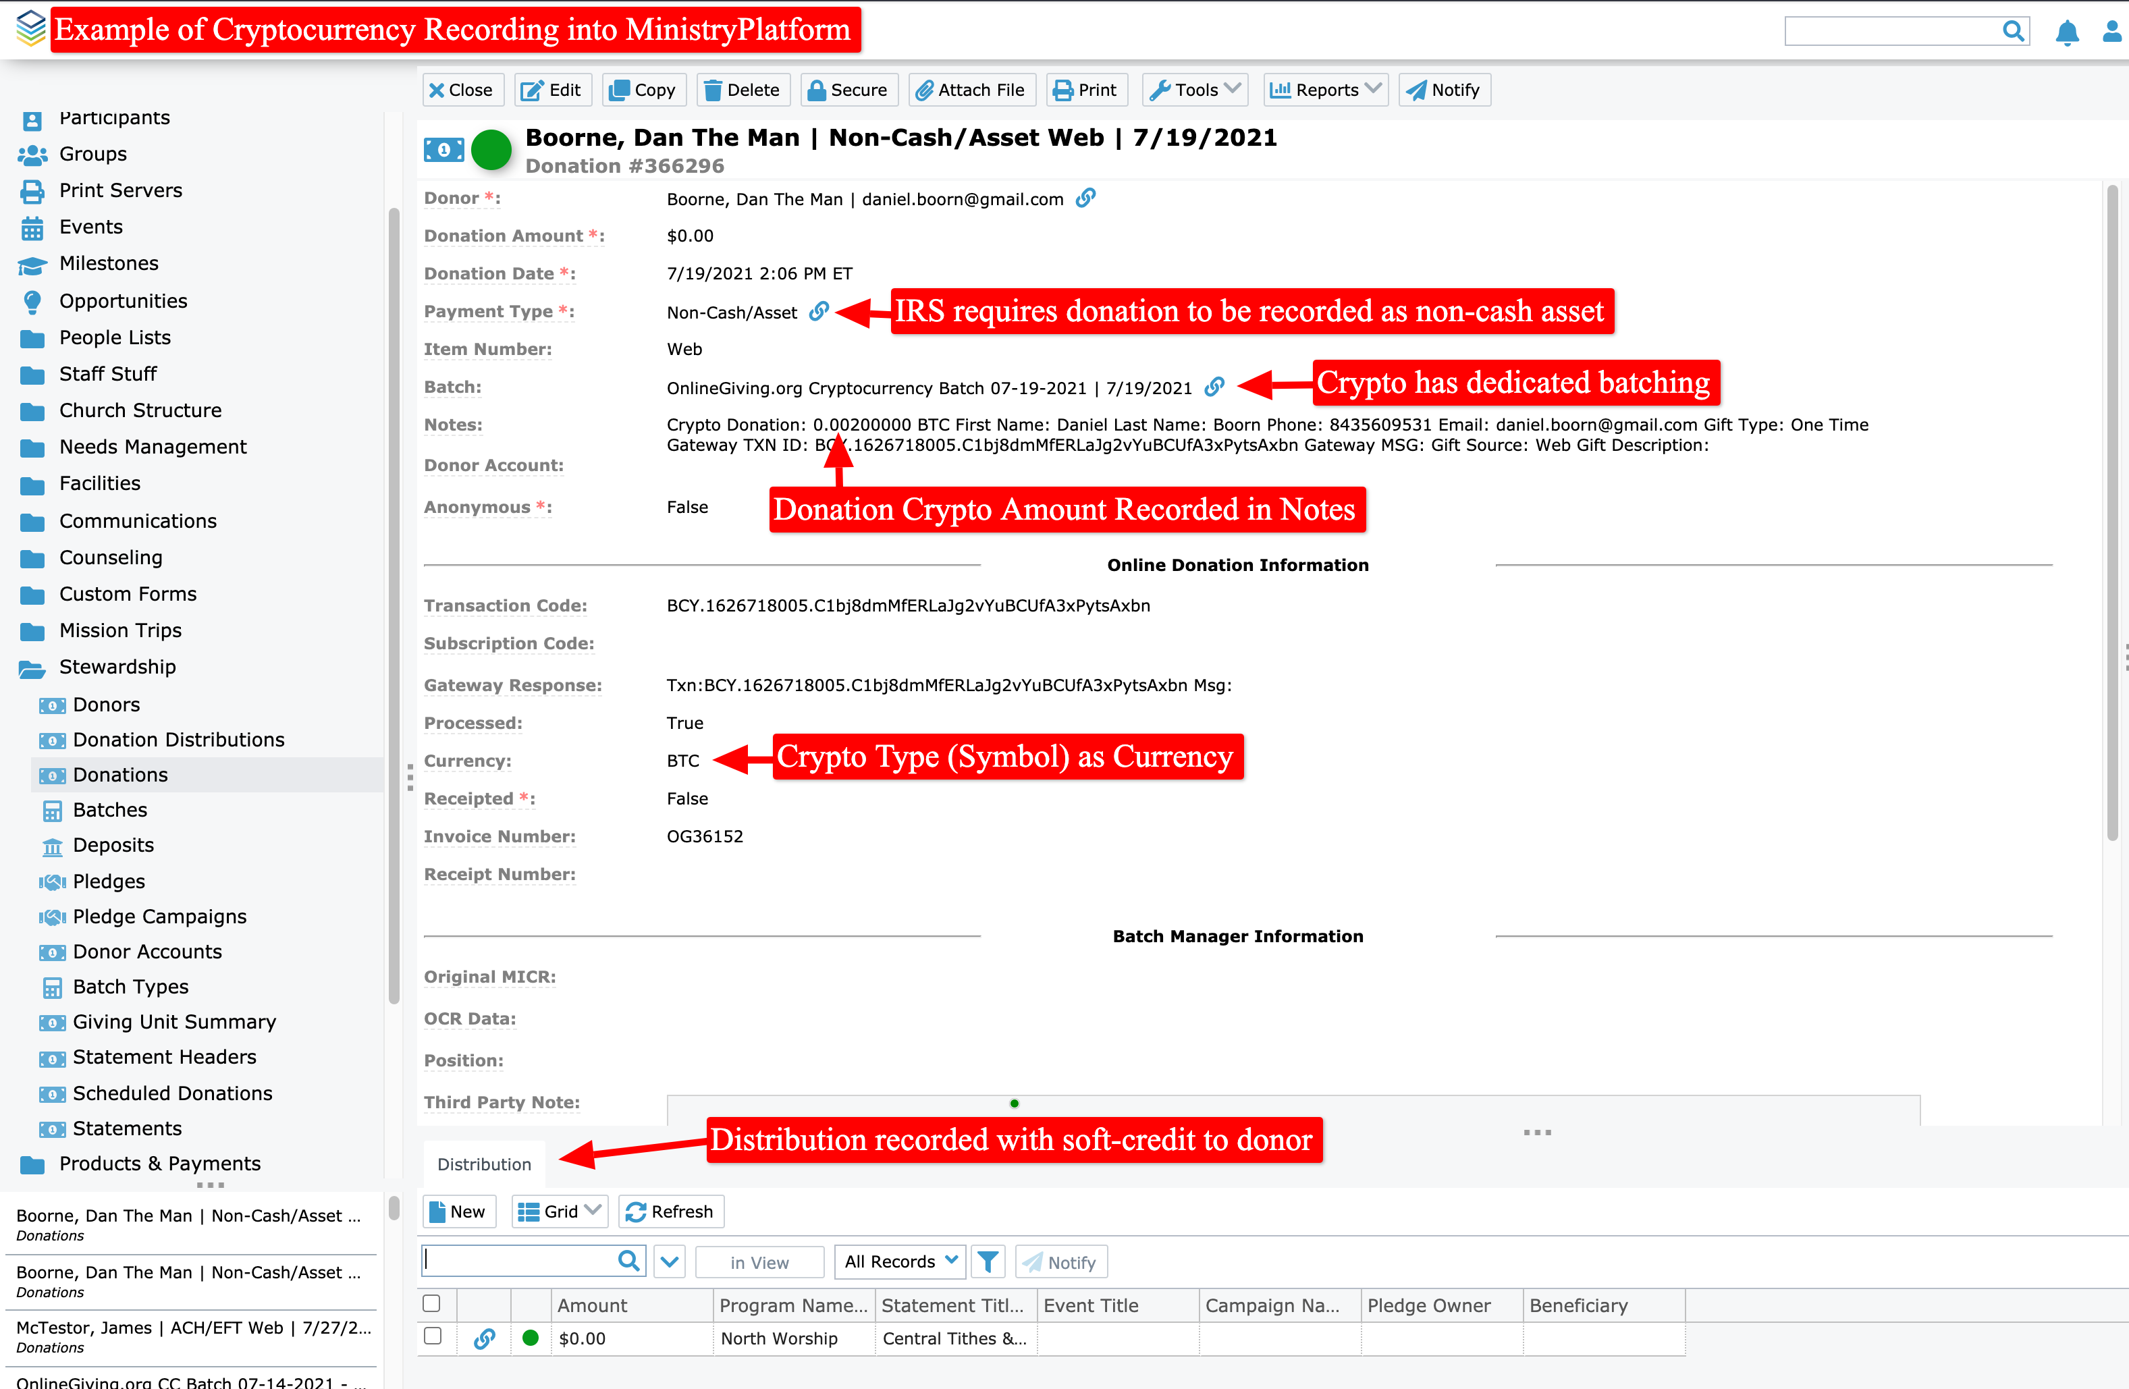Switch to the Distribution tab
The height and width of the screenshot is (1389, 2129).
[484, 1164]
